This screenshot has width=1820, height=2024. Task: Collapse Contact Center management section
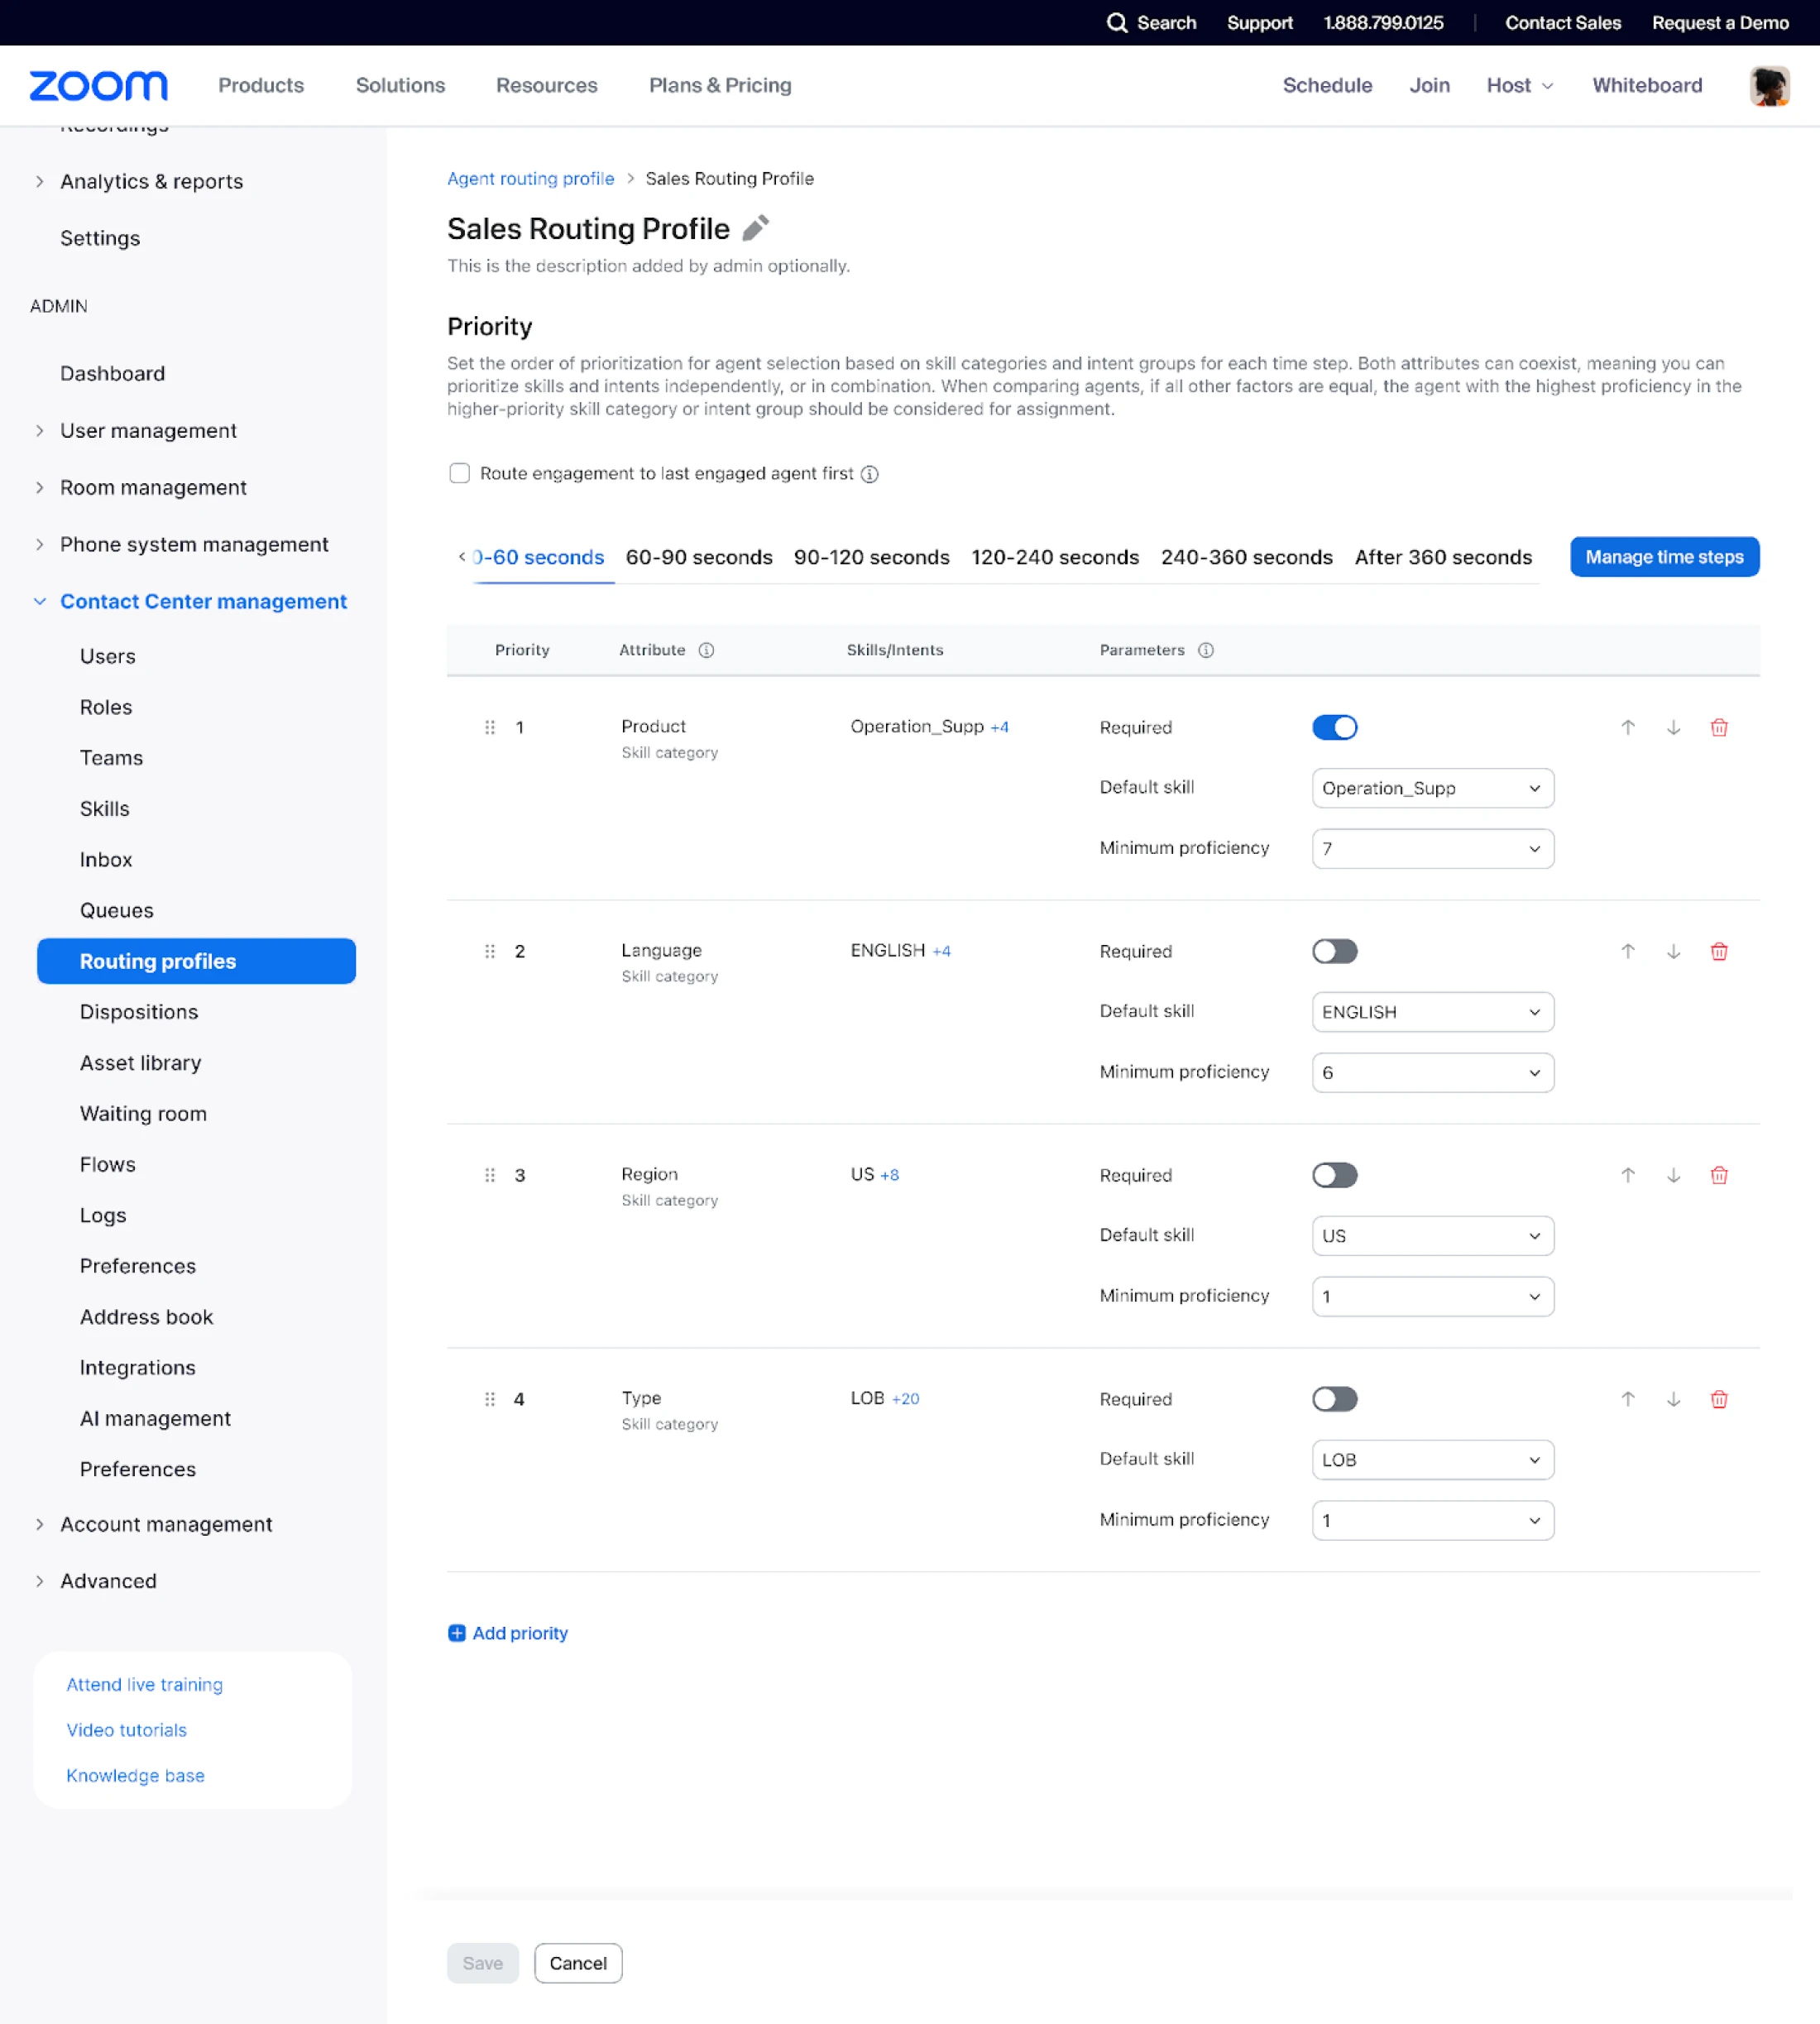40,601
